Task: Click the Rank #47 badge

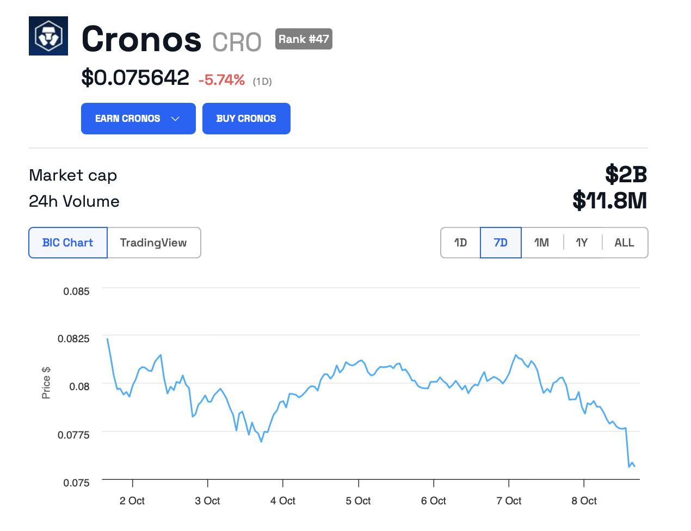Action: [304, 39]
